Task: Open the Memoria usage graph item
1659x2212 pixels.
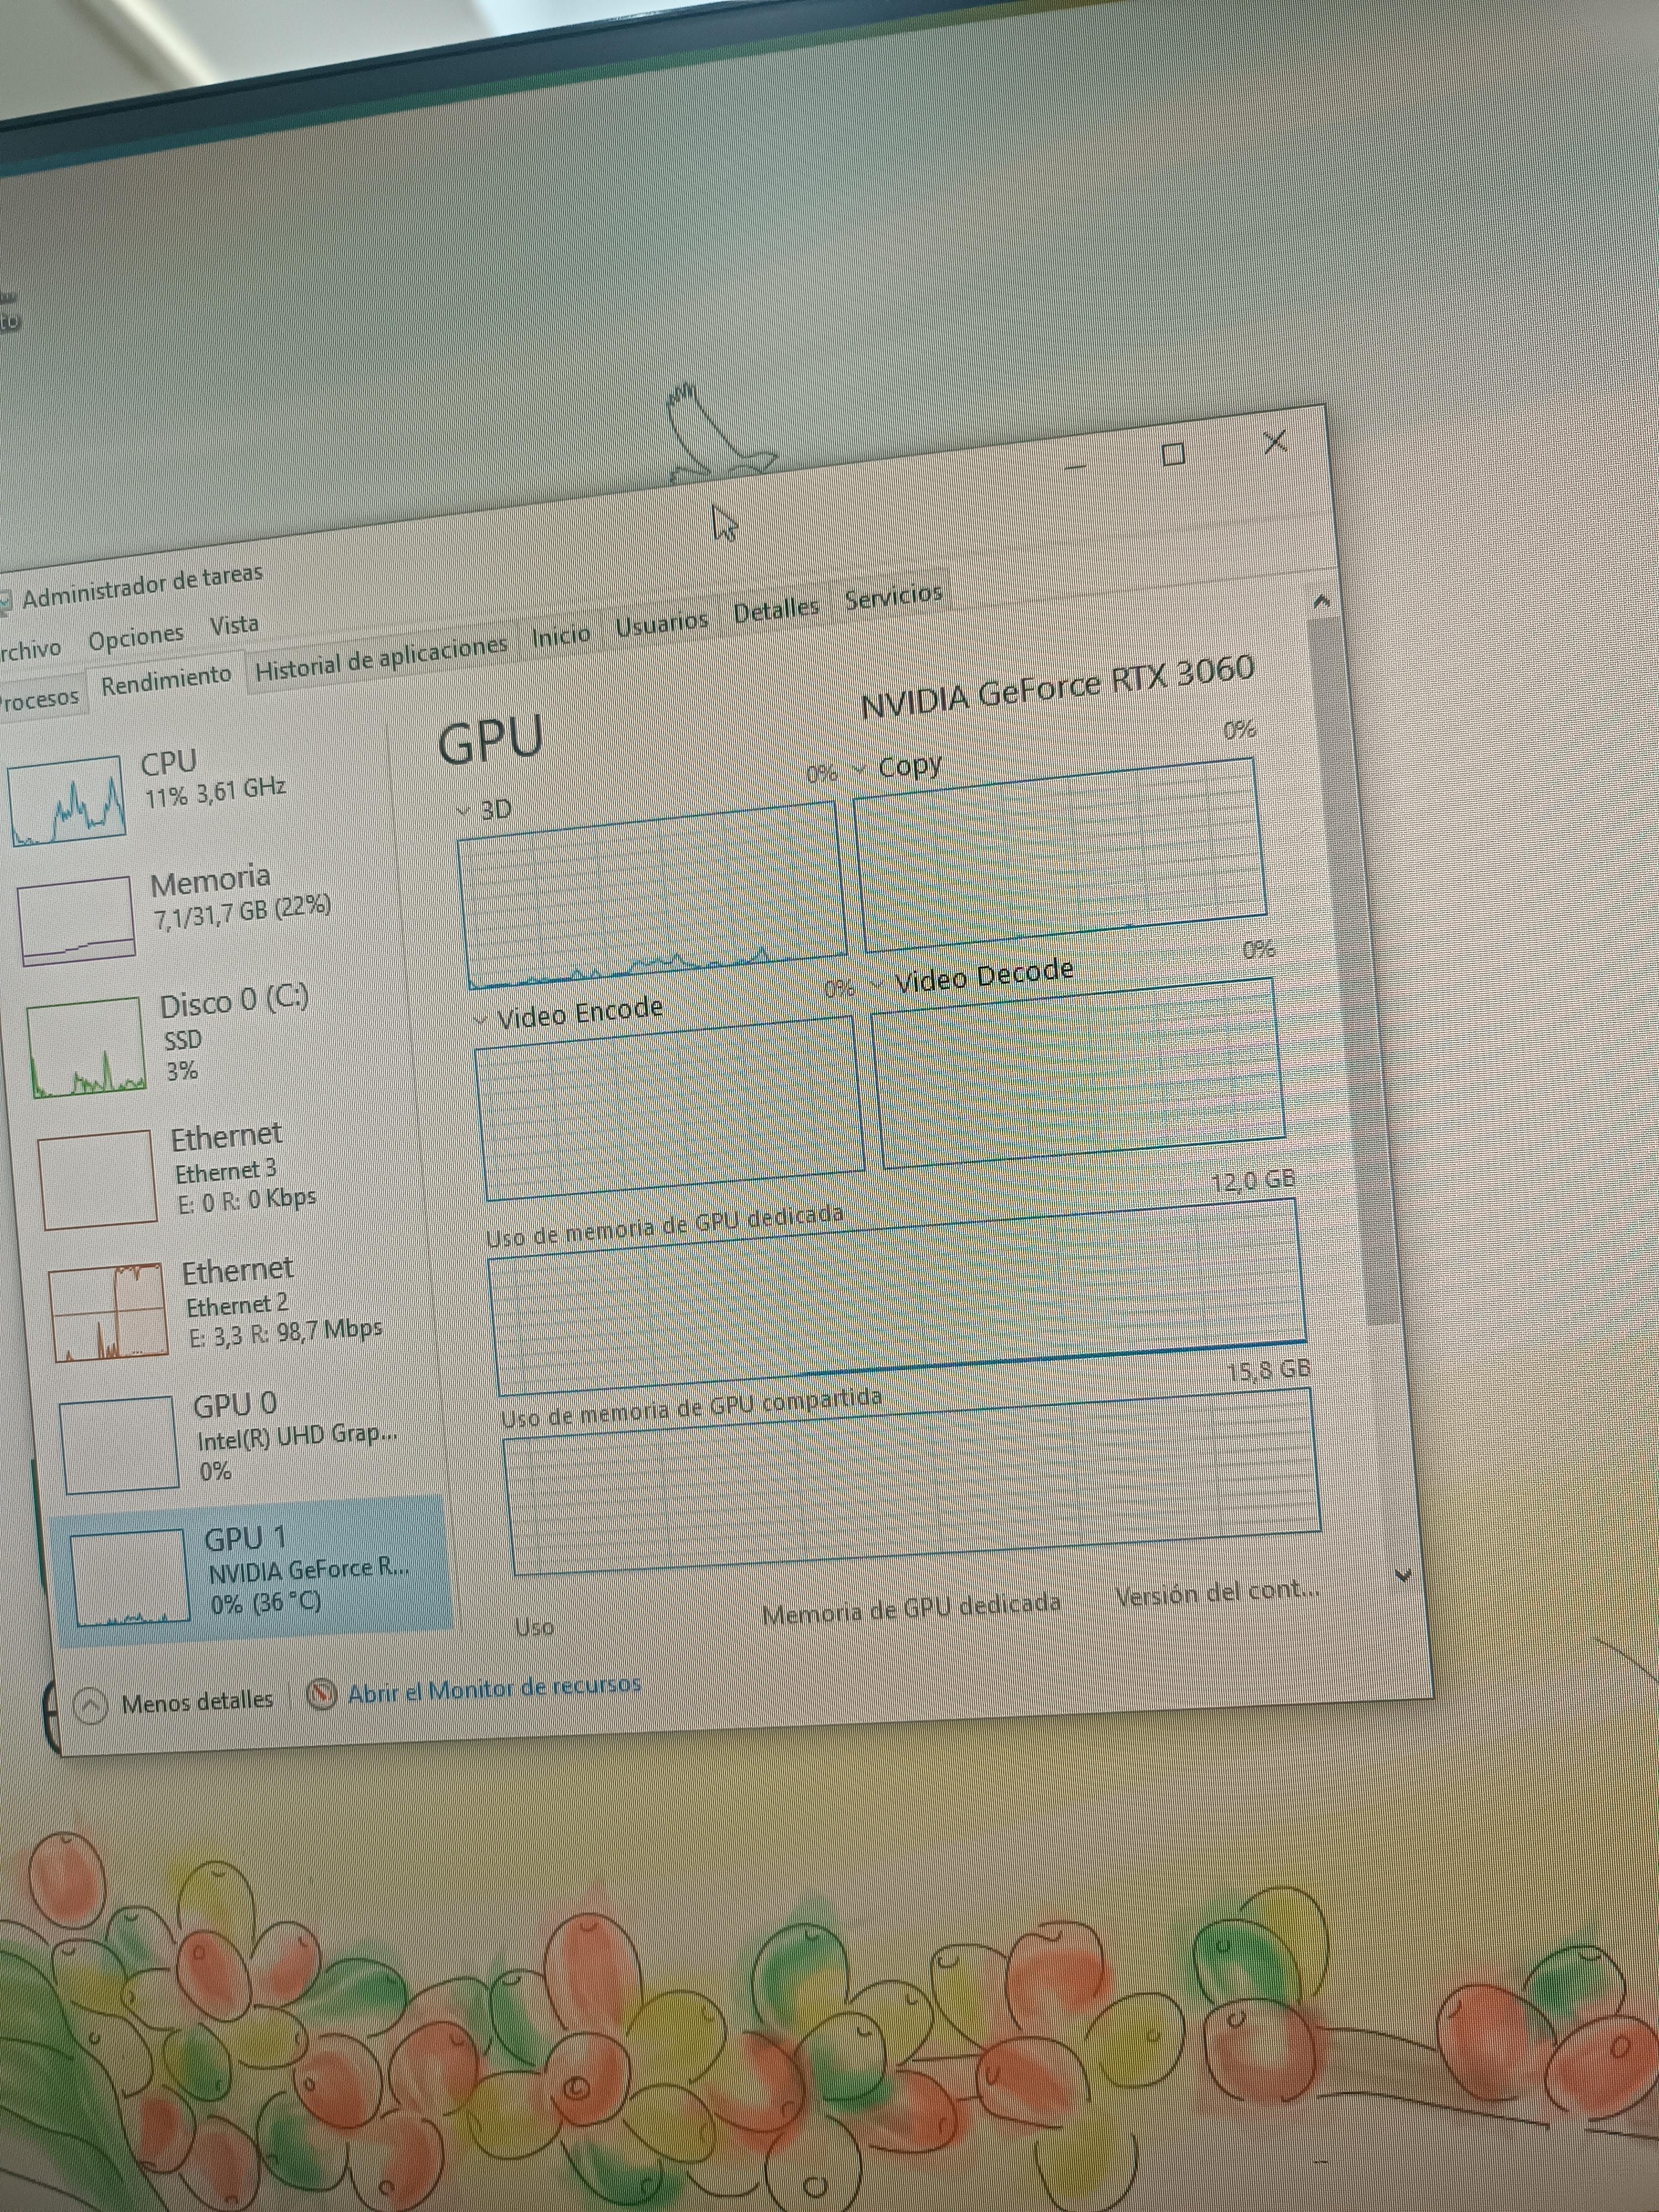Action: (x=76, y=920)
